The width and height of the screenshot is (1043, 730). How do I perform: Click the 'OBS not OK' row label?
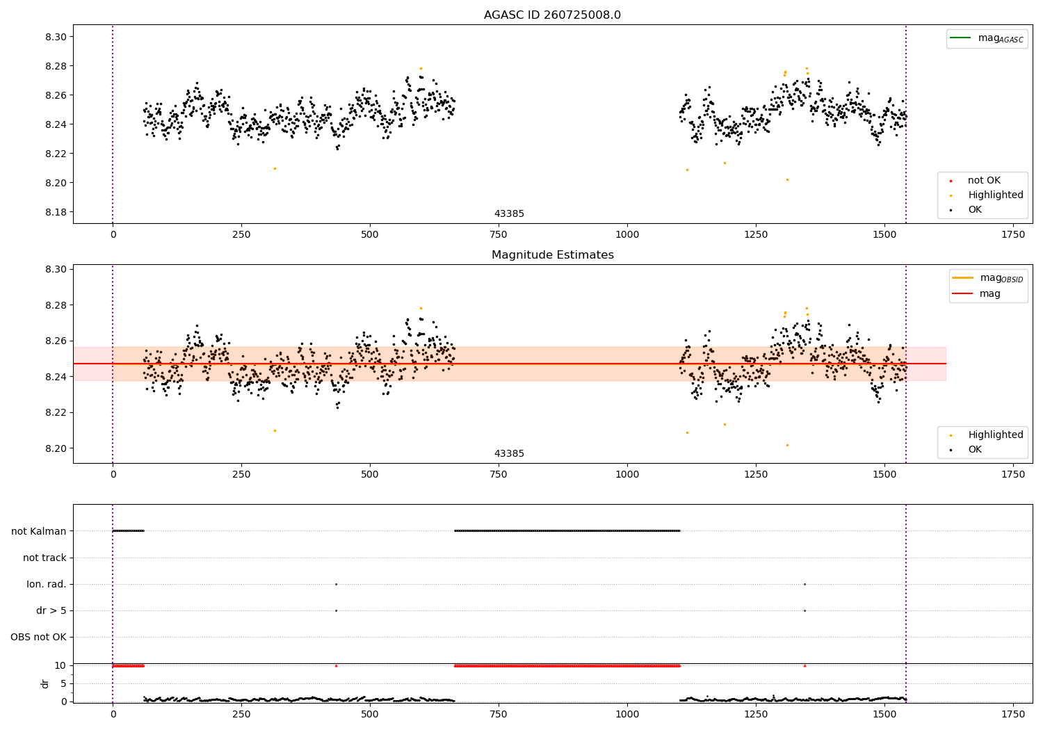pyautogui.click(x=38, y=637)
